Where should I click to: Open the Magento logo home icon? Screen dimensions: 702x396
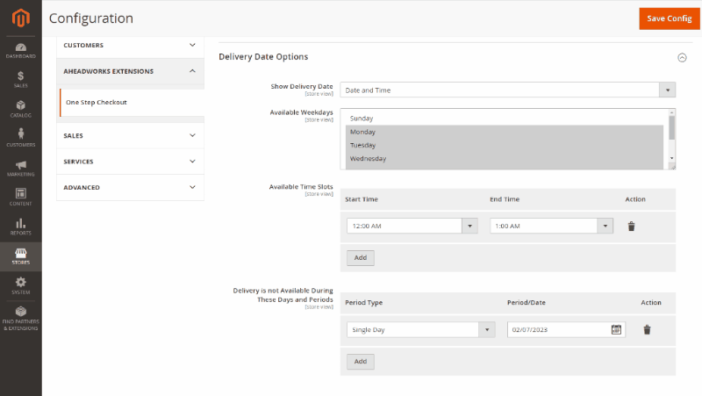point(20,18)
